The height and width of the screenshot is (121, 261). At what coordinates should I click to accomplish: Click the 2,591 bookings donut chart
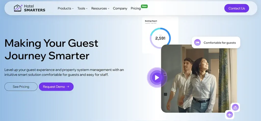(160, 38)
